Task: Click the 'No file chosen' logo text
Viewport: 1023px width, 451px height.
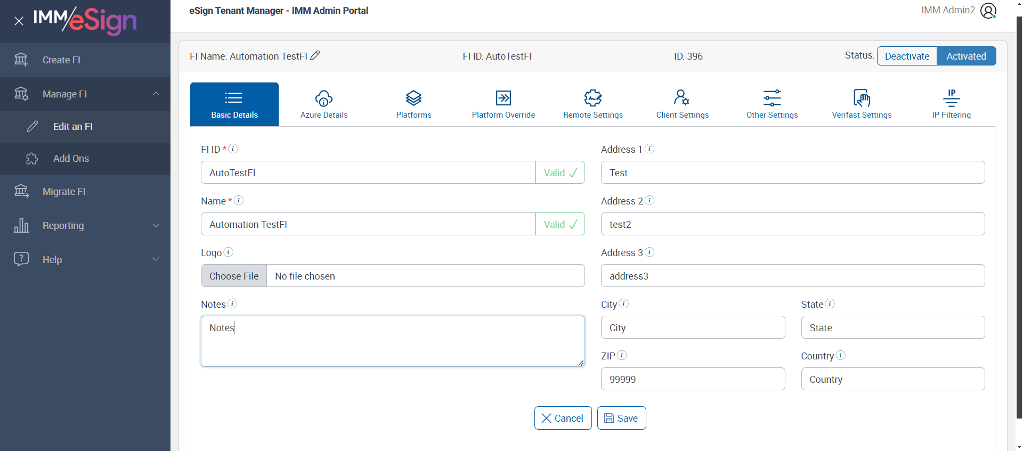Action: (x=305, y=276)
